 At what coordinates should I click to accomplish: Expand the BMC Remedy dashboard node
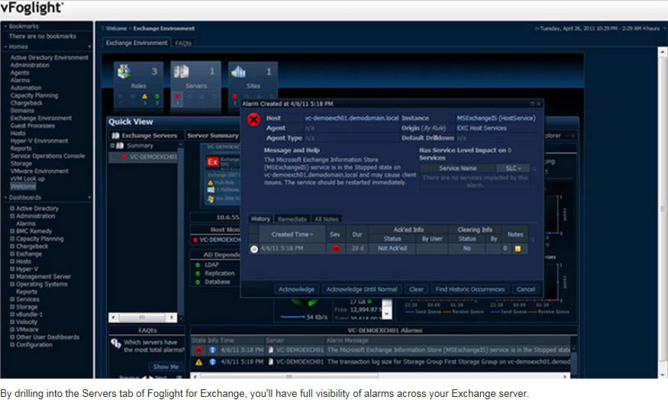pyautogui.click(x=12, y=231)
